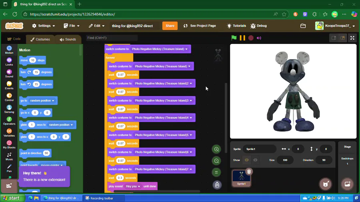
Task: Click See Project Page
Action: coord(200,26)
